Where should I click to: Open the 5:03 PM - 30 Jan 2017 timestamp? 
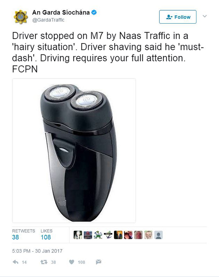(37, 251)
